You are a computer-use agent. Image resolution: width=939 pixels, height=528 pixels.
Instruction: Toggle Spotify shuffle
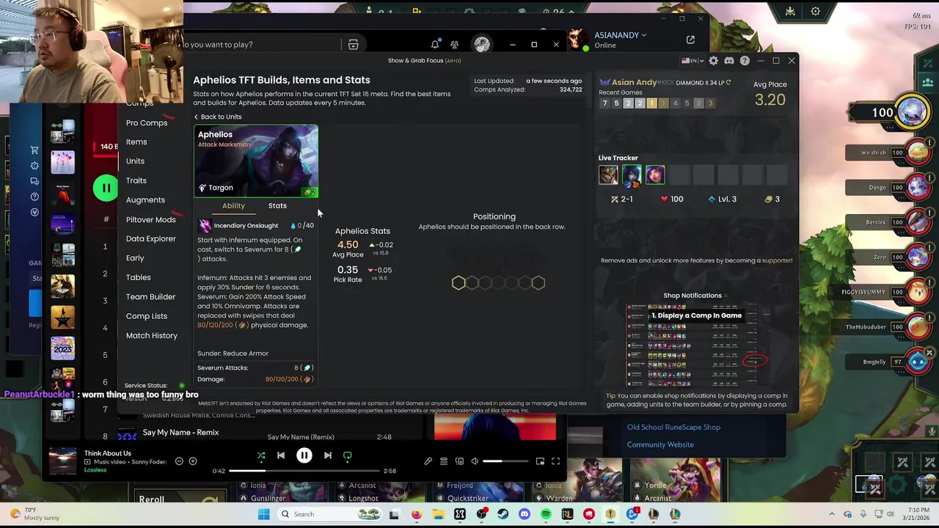pyautogui.click(x=261, y=455)
